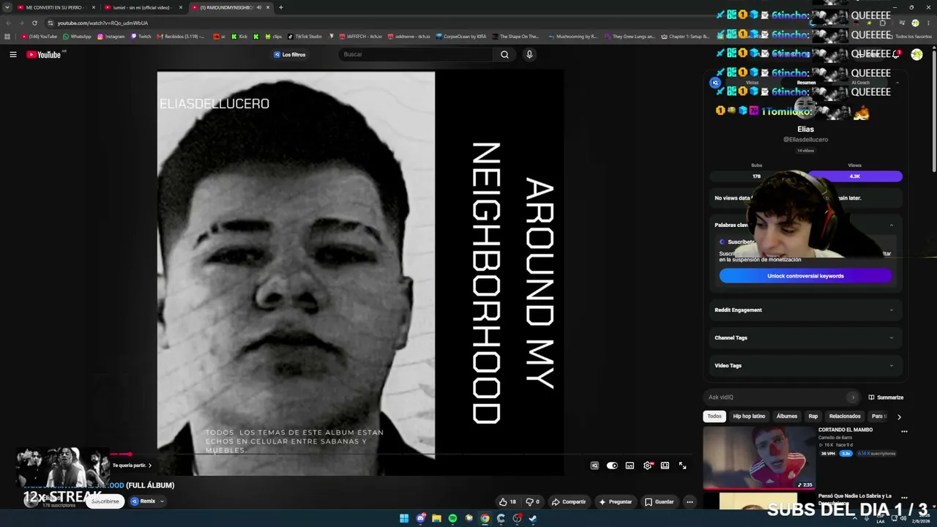Open the CorpseOcean by KIRA bookmark
Image resolution: width=937 pixels, height=527 pixels.
point(460,37)
